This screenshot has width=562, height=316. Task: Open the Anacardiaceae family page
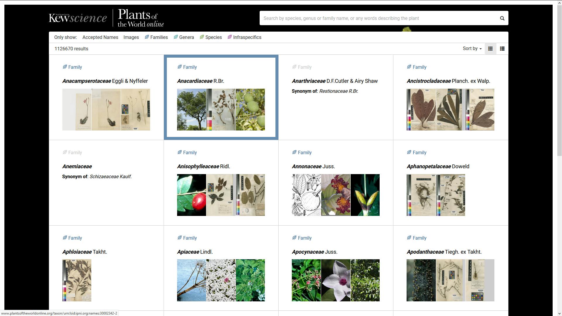click(194, 81)
